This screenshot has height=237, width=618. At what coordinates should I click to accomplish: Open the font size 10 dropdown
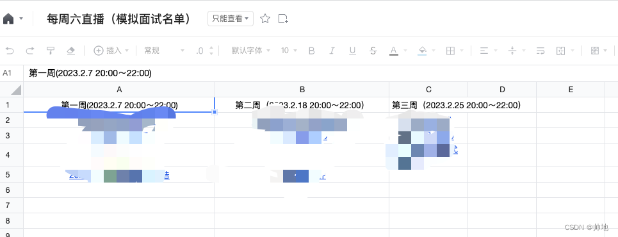click(289, 51)
